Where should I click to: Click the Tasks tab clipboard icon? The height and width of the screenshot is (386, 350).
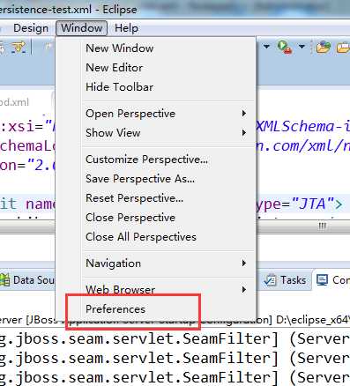pos(270,280)
